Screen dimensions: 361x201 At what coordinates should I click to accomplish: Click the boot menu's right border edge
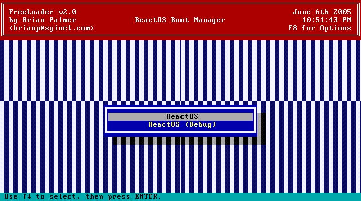click(x=255, y=121)
